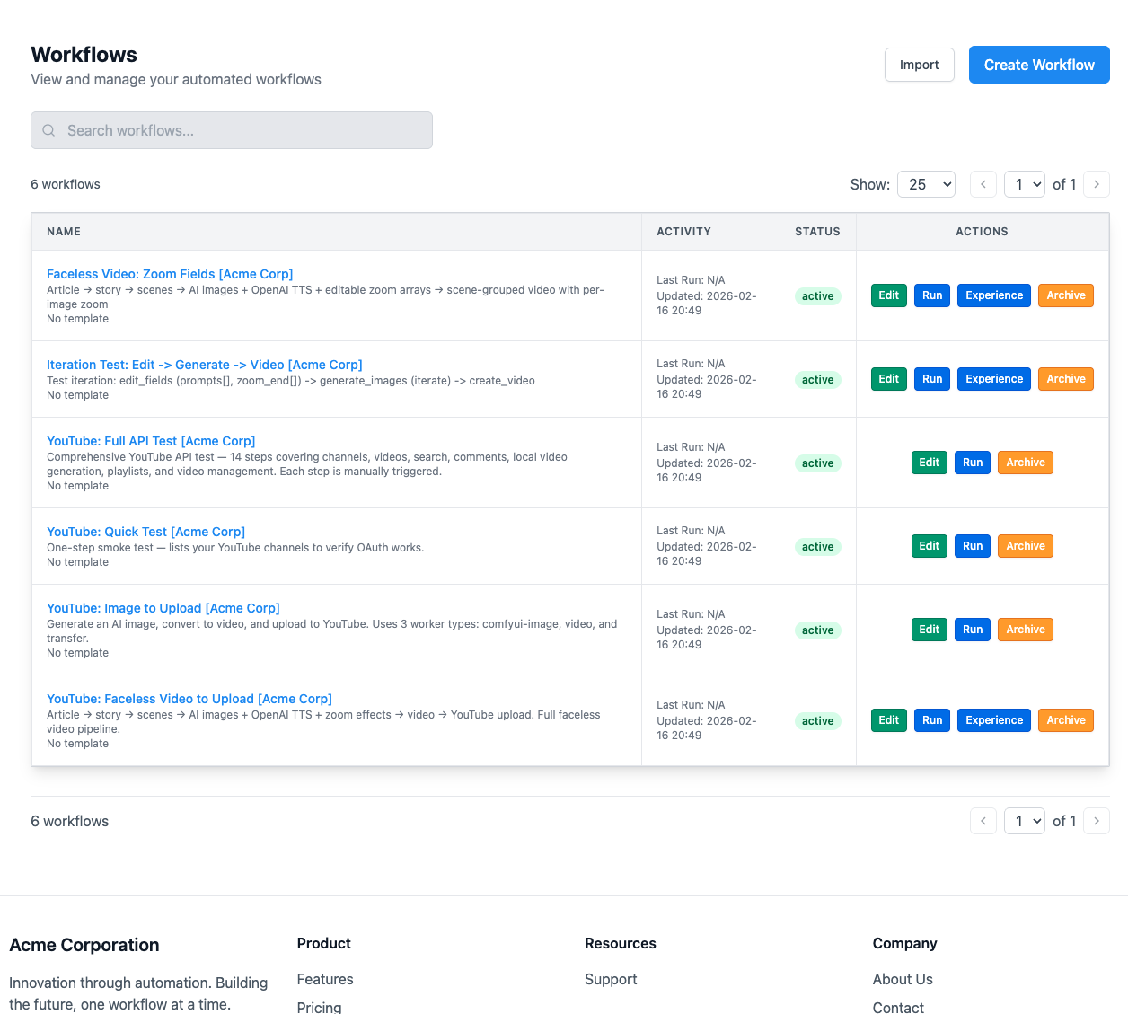This screenshot has width=1128, height=1014.
Task: Open the top page number selector
Action: click(x=1024, y=184)
